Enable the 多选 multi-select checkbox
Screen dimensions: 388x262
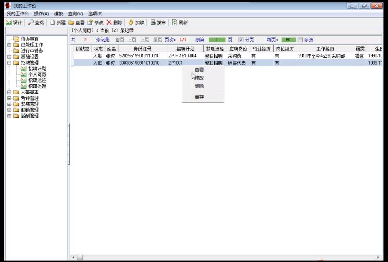point(300,40)
